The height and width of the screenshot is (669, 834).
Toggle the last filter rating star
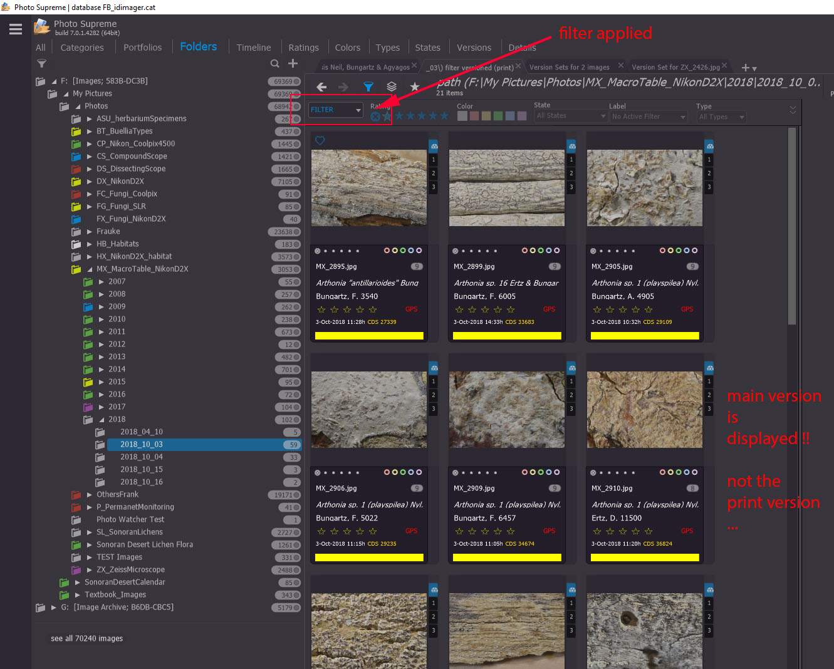(x=444, y=116)
